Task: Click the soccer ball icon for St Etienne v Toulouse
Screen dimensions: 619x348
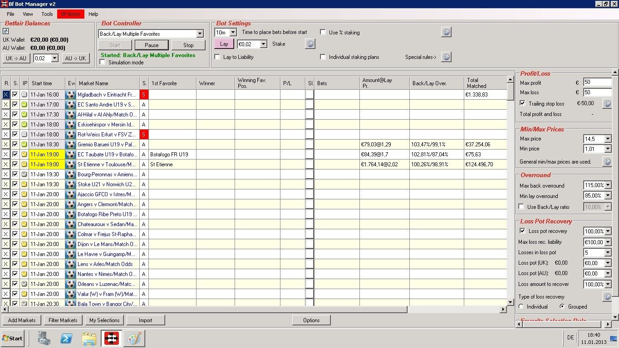Action: click(x=70, y=164)
